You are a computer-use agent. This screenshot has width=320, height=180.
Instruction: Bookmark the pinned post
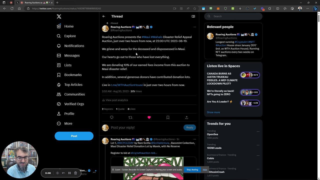point(168,117)
